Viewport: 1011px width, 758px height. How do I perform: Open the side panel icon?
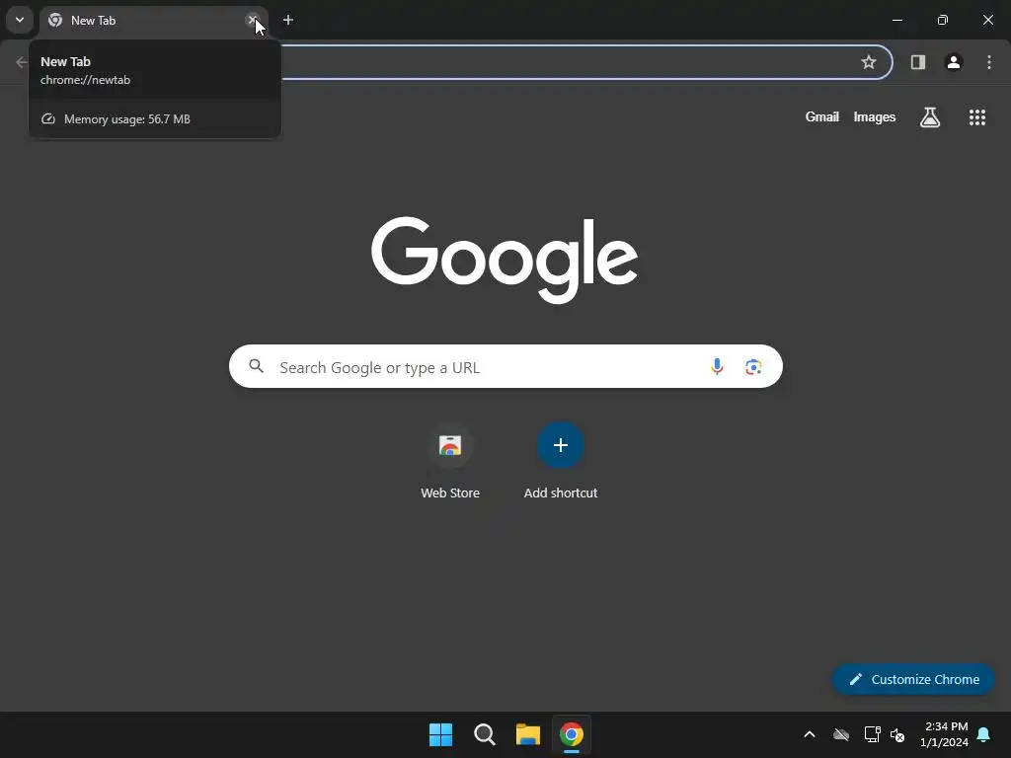pos(918,62)
